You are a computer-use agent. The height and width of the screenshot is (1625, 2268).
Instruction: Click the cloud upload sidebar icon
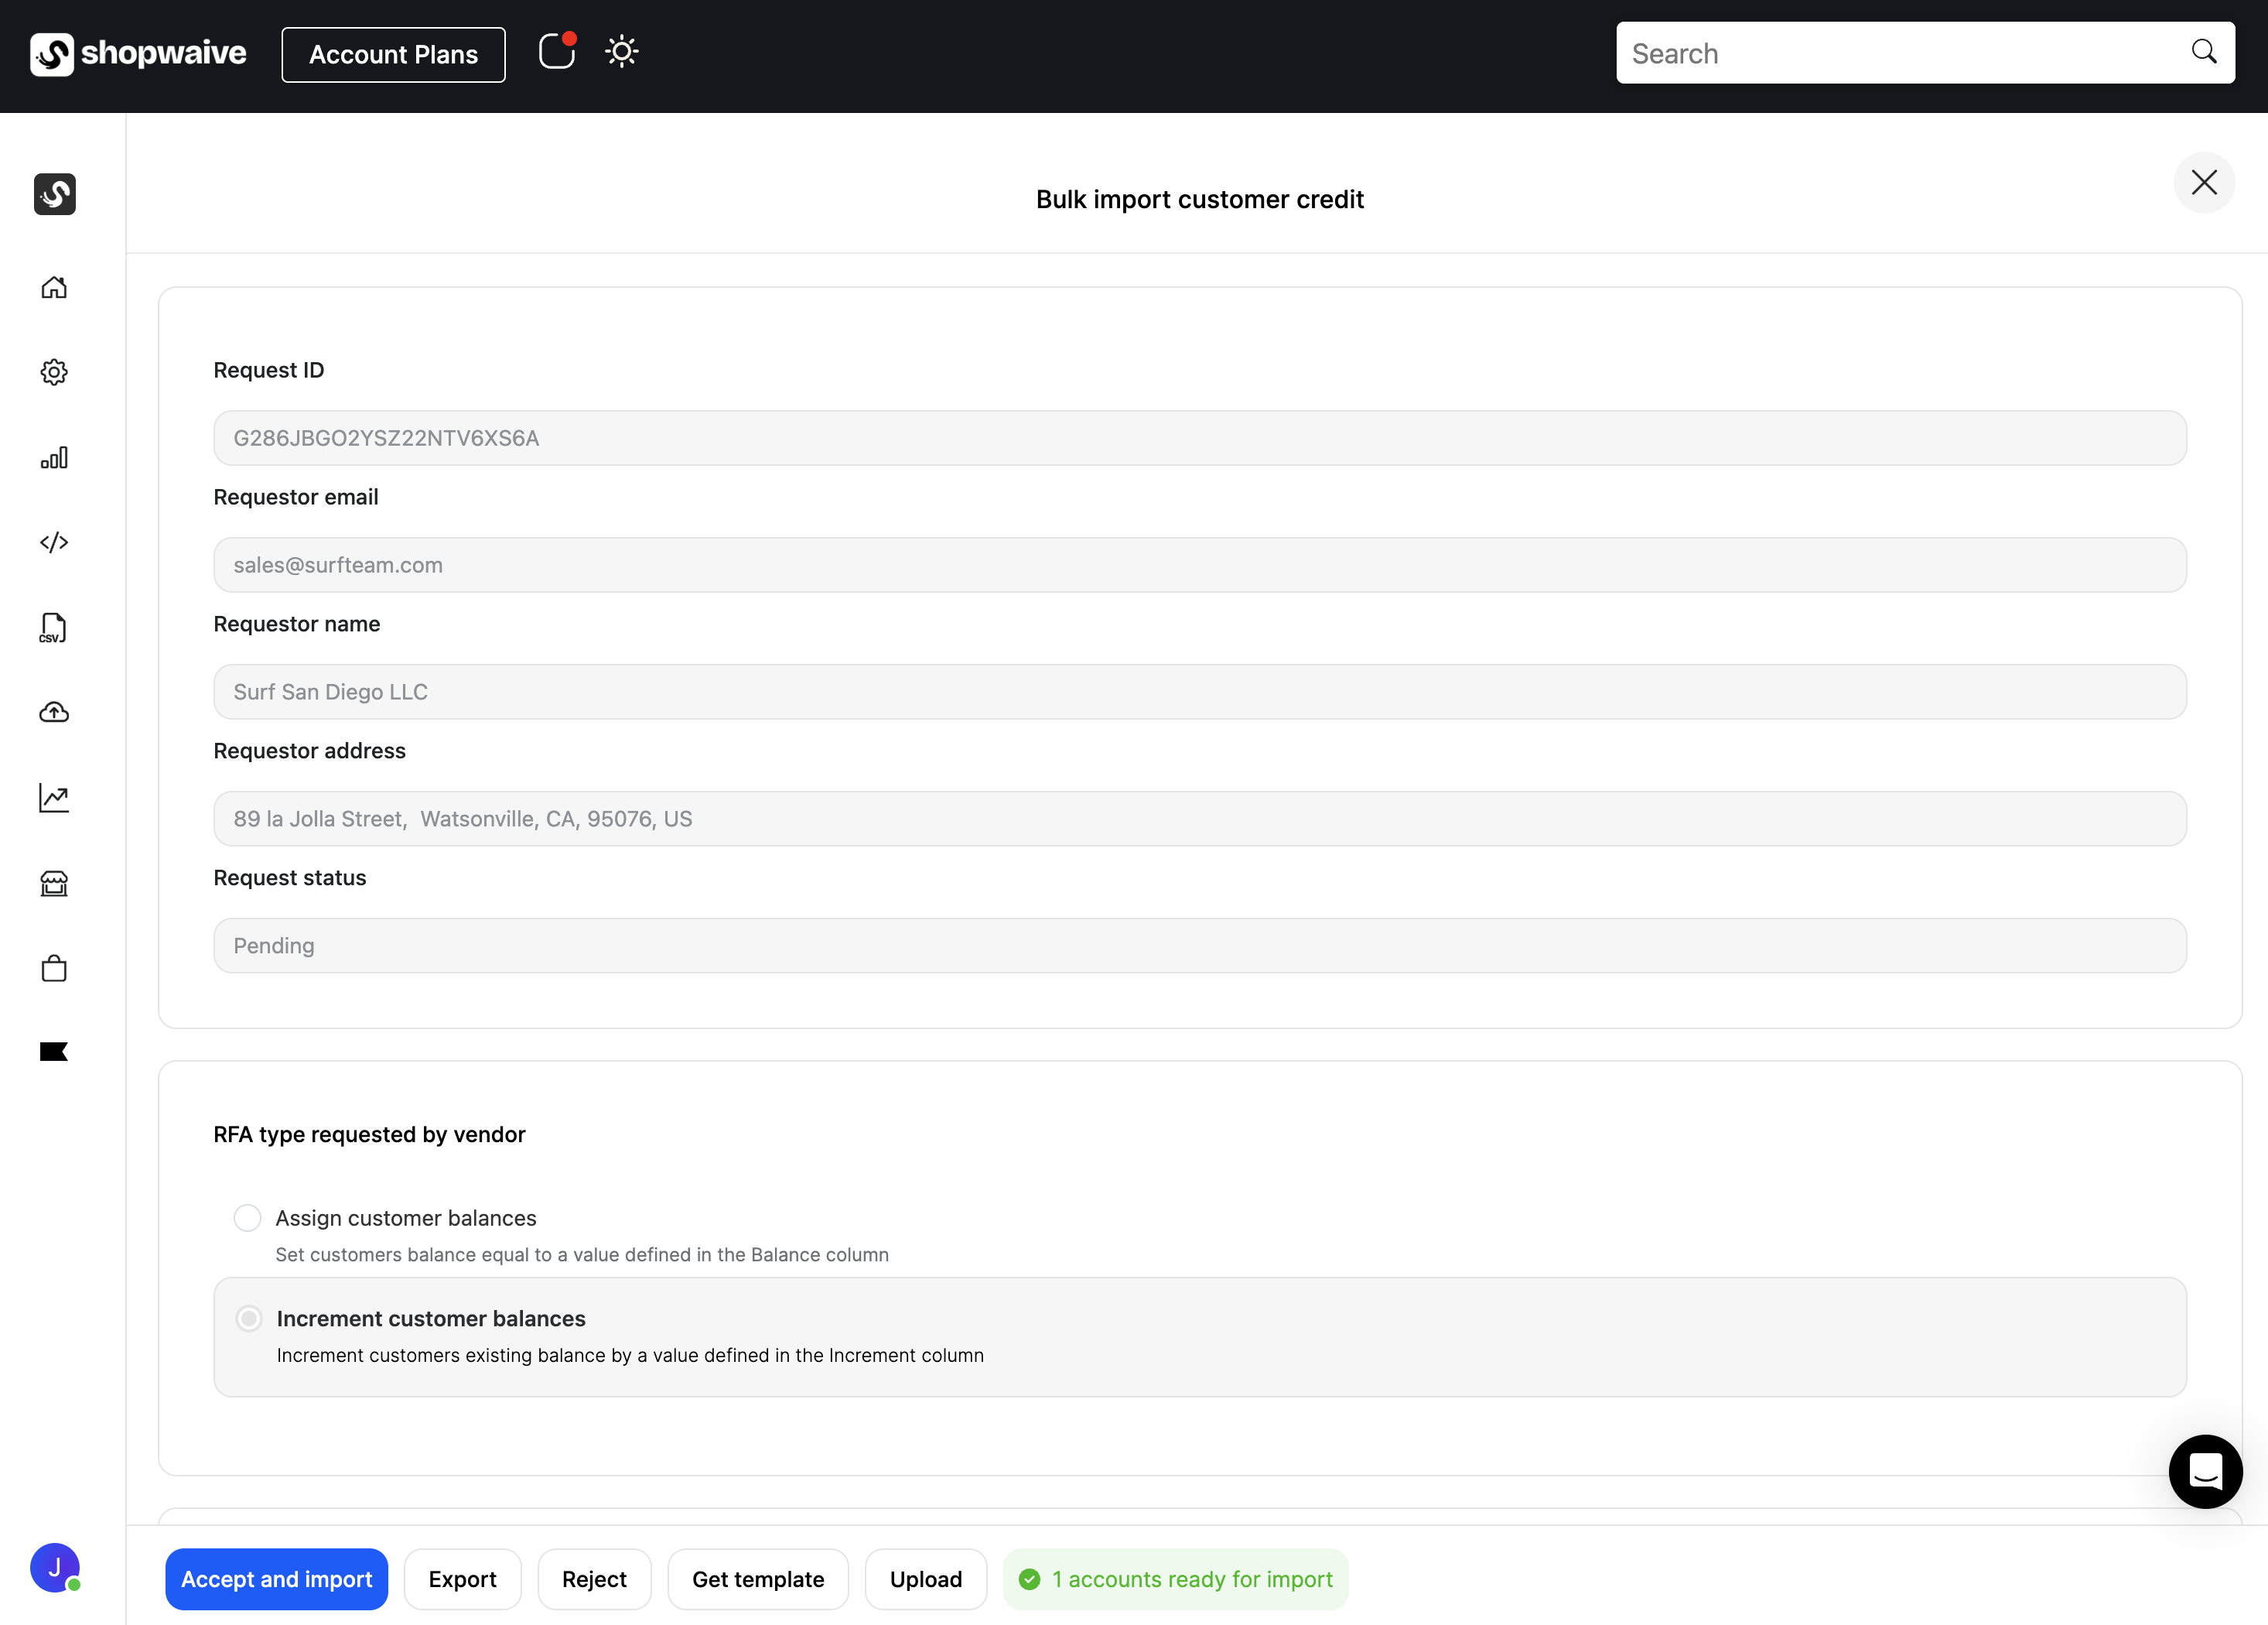tap(54, 713)
